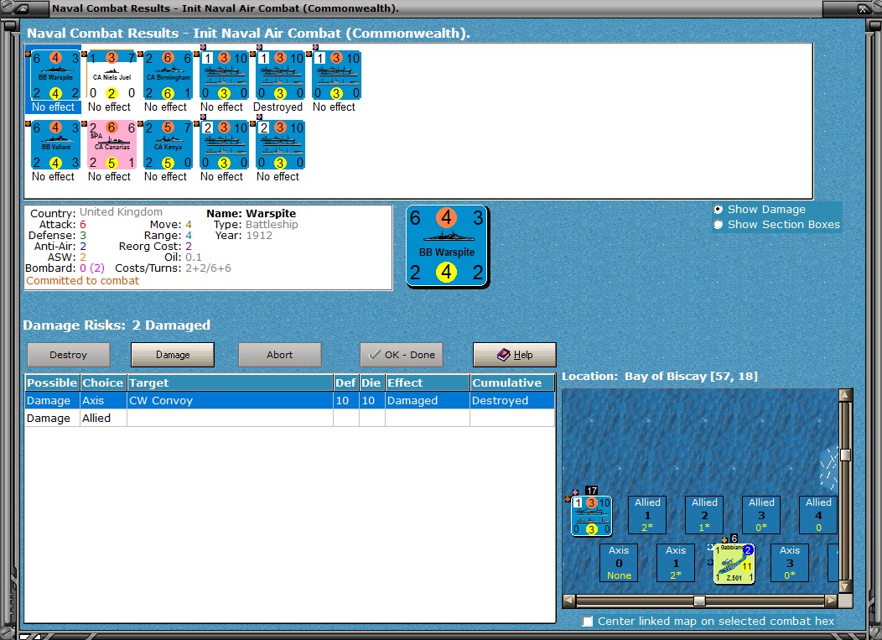Viewport: 882px width, 640px height.
Task: Select the Show Section Boxes radio button
Action: [719, 225]
